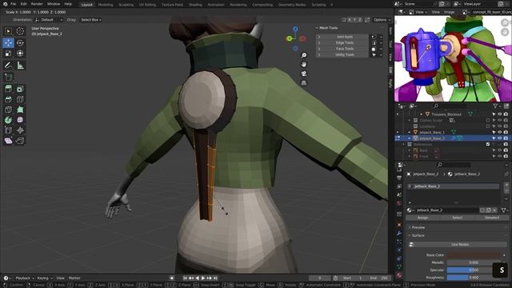
Task: Click the Deselect material button
Action: [491, 218]
